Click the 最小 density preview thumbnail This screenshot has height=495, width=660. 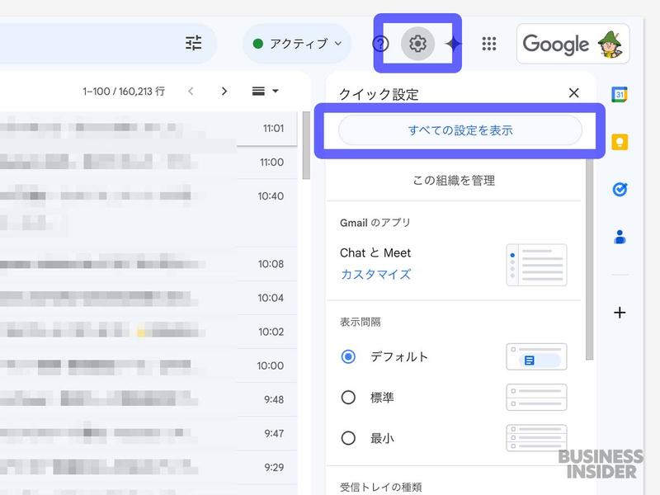536,438
